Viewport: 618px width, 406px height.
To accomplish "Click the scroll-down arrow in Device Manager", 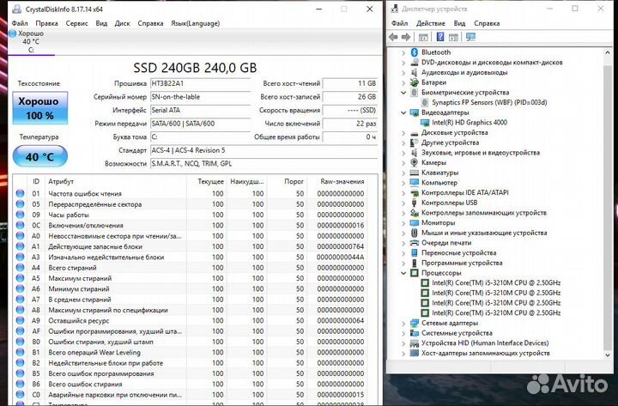I will click(608, 354).
